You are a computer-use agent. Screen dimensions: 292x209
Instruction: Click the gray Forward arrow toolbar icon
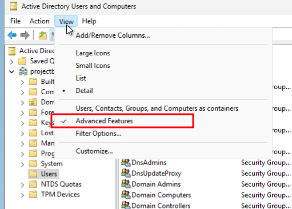pyautogui.click(x=25, y=35)
